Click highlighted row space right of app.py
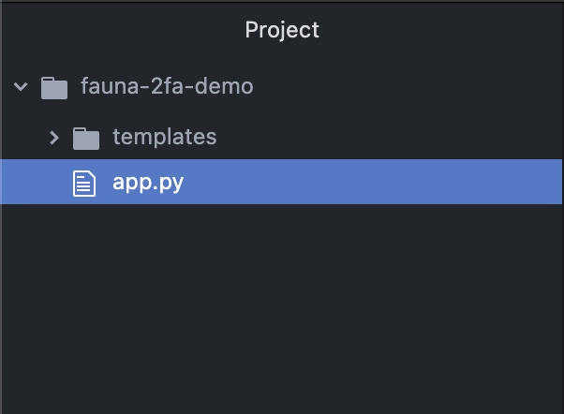The image size is (564, 414). [x=373, y=182]
